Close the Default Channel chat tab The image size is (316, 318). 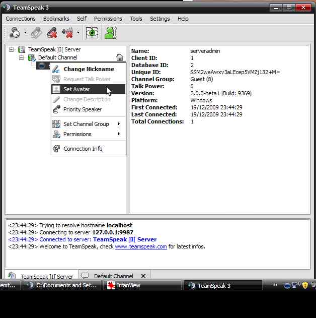pos(143,276)
